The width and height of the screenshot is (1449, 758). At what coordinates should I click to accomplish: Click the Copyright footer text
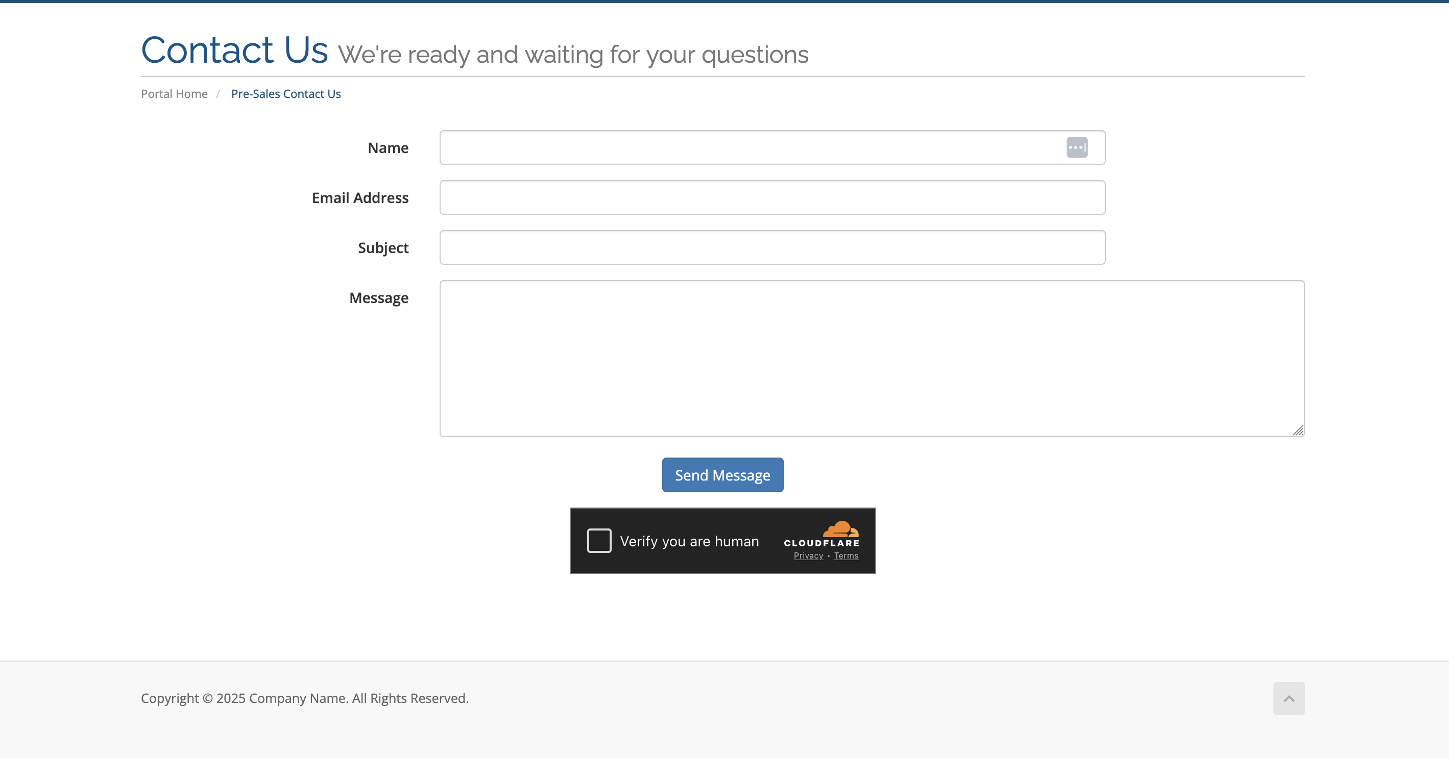(304, 698)
